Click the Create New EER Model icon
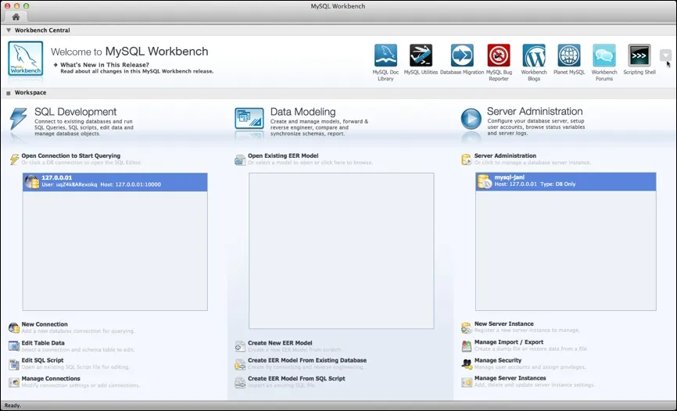 tap(240, 346)
